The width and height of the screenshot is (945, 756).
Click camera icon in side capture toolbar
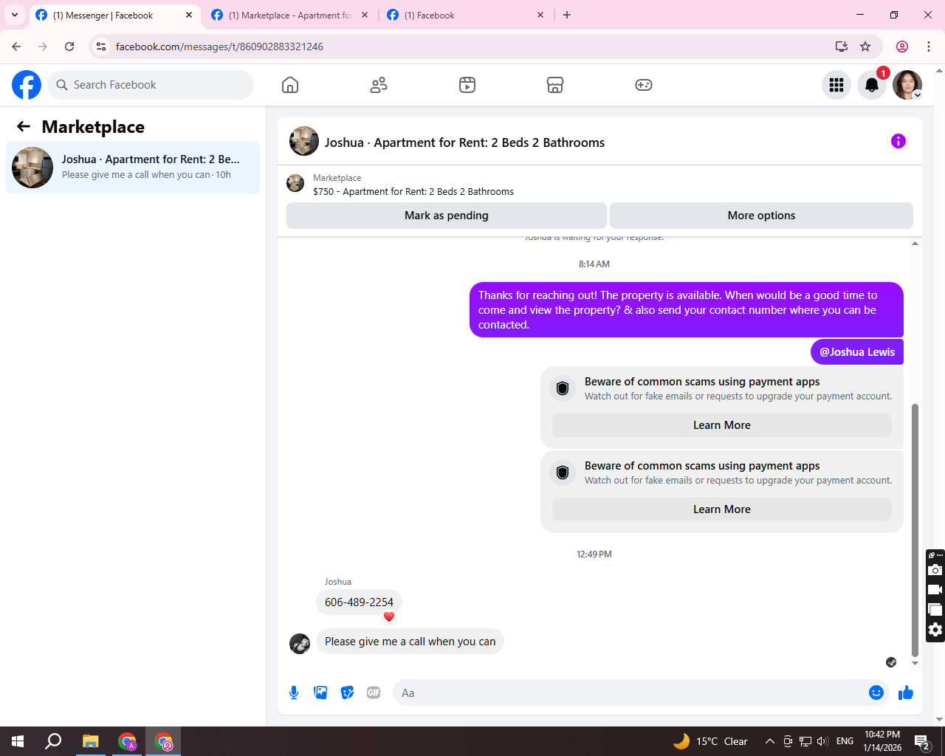pos(935,570)
